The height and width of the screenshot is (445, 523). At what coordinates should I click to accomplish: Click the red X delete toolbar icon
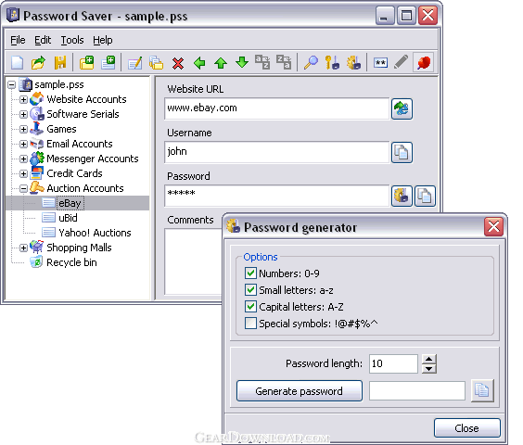[178, 63]
